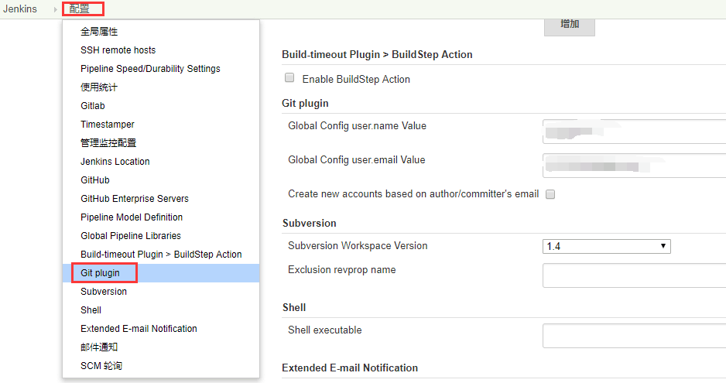The image size is (726, 383).
Task: Choose Extended E-mail Notification menu entry
Action: tap(139, 328)
